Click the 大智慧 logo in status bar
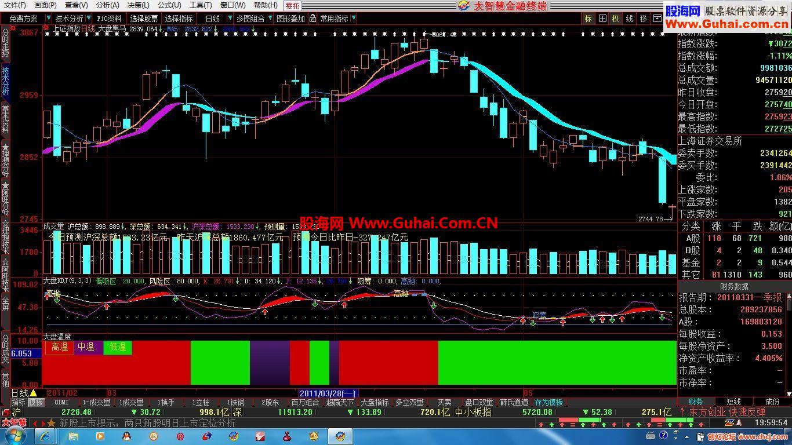Screen dimensions: 792x445 pos(14,422)
